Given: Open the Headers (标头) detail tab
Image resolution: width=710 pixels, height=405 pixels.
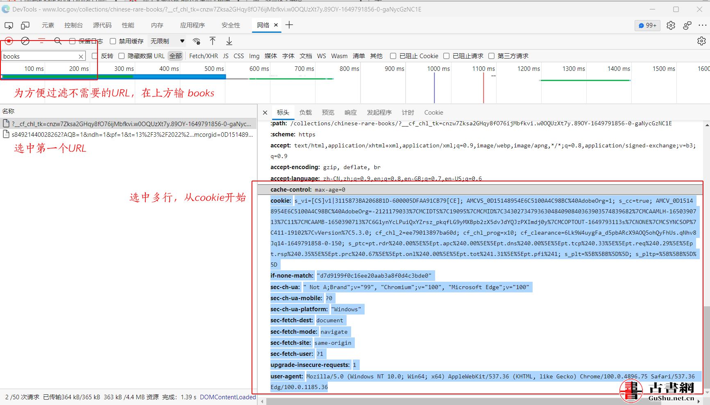Looking at the screenshot, I should 283,113.
